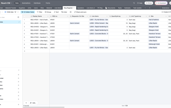Click the HT002 REQ no cell
171x108 pixels.
59,37
